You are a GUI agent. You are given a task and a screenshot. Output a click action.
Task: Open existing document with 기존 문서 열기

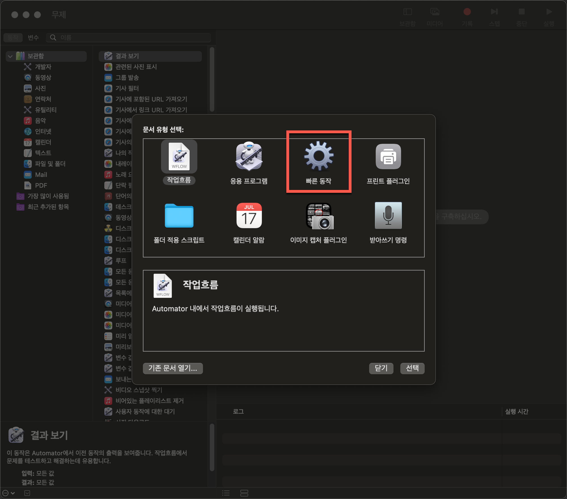click(173, 368)
